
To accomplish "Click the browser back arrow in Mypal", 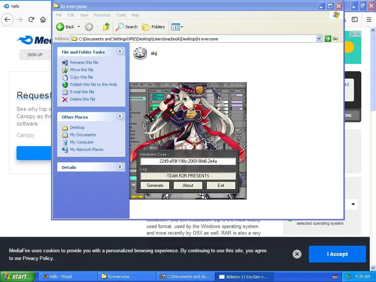I will 7,19.
